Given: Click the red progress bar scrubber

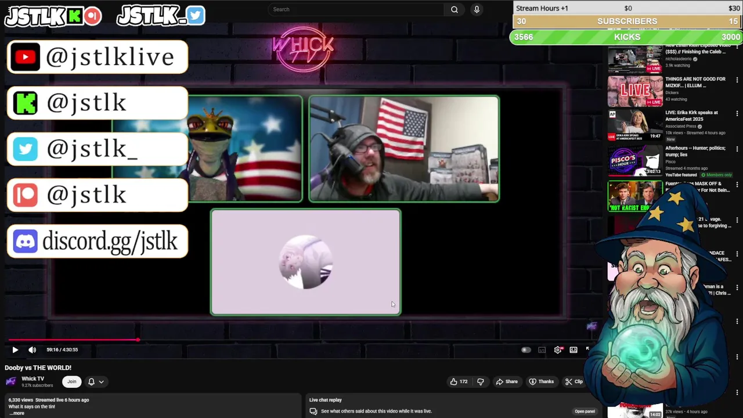Looking at the screenshot, I should click(x=138, y=340).
